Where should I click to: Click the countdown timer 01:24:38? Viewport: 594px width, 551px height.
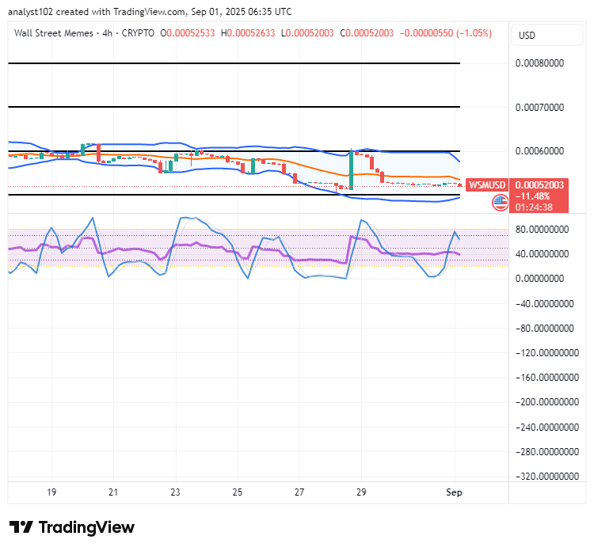tap(534, 207)
